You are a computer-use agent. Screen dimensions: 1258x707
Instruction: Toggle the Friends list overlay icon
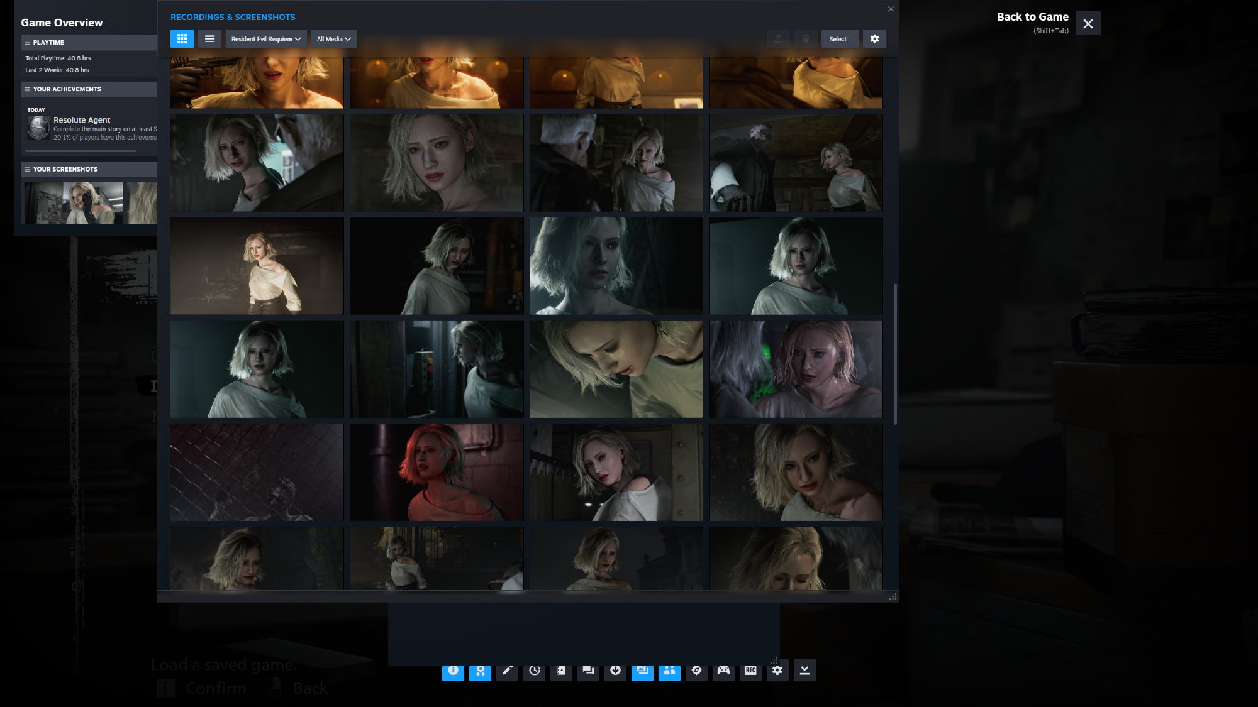(669, 671)
